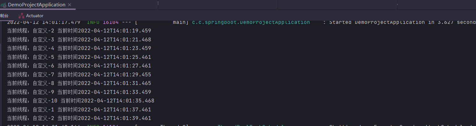Click the Actuator tab's red graph icon
Screen dimensions: 476x126
(x=21, y=16)
